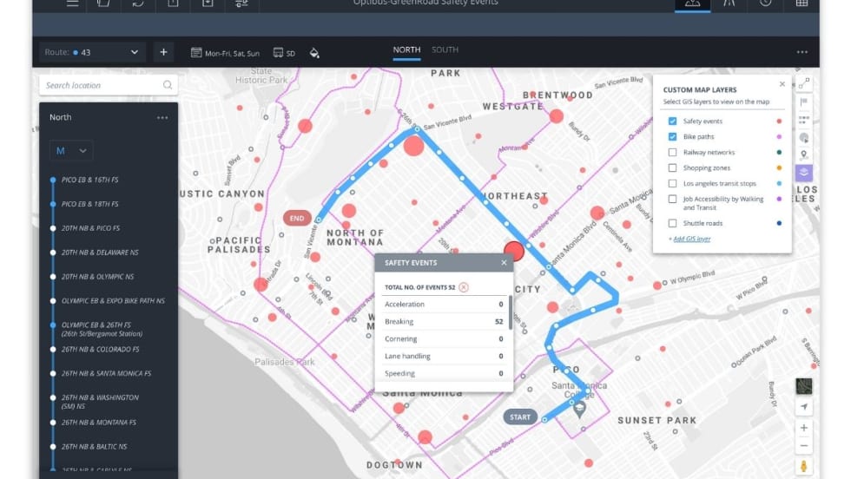Select the NORTH direction tab
Image resolution: width=851 pixels, height=479 pixels.
click(406, 49)
